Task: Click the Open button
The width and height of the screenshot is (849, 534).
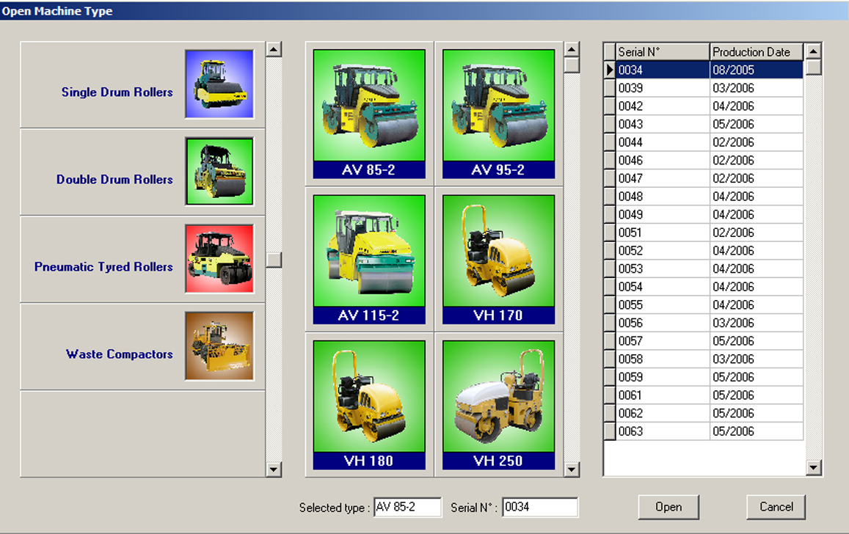Action: (668, 507)
